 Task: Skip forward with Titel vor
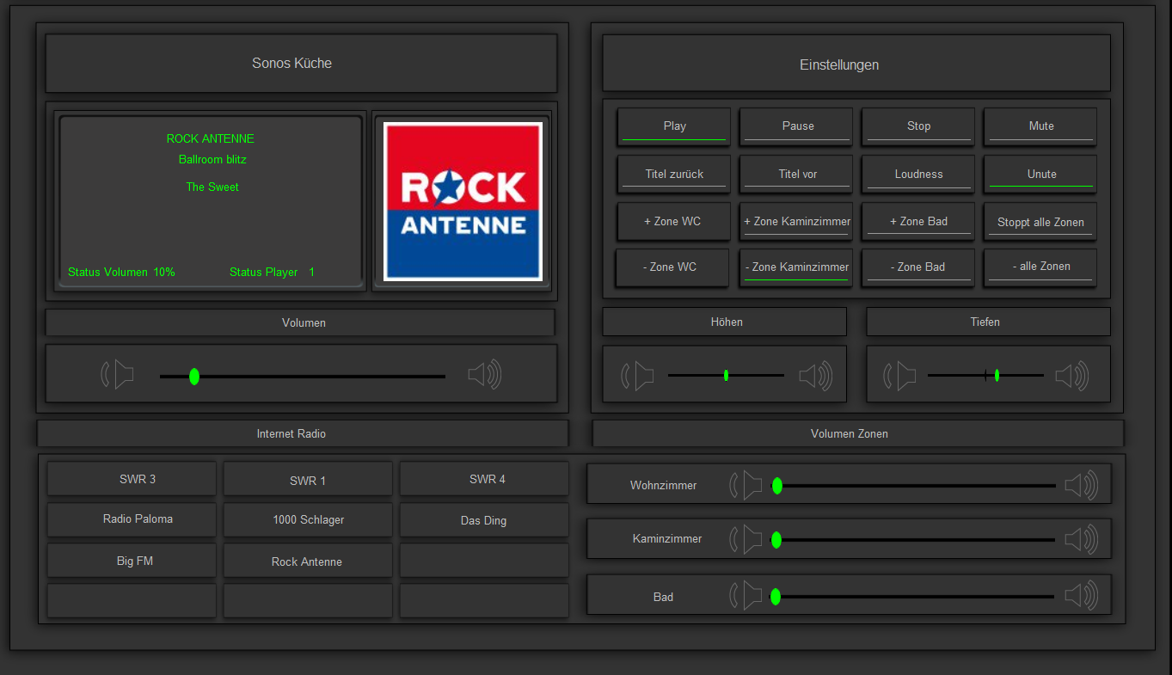pyautogui.click(x=797, y=174)
